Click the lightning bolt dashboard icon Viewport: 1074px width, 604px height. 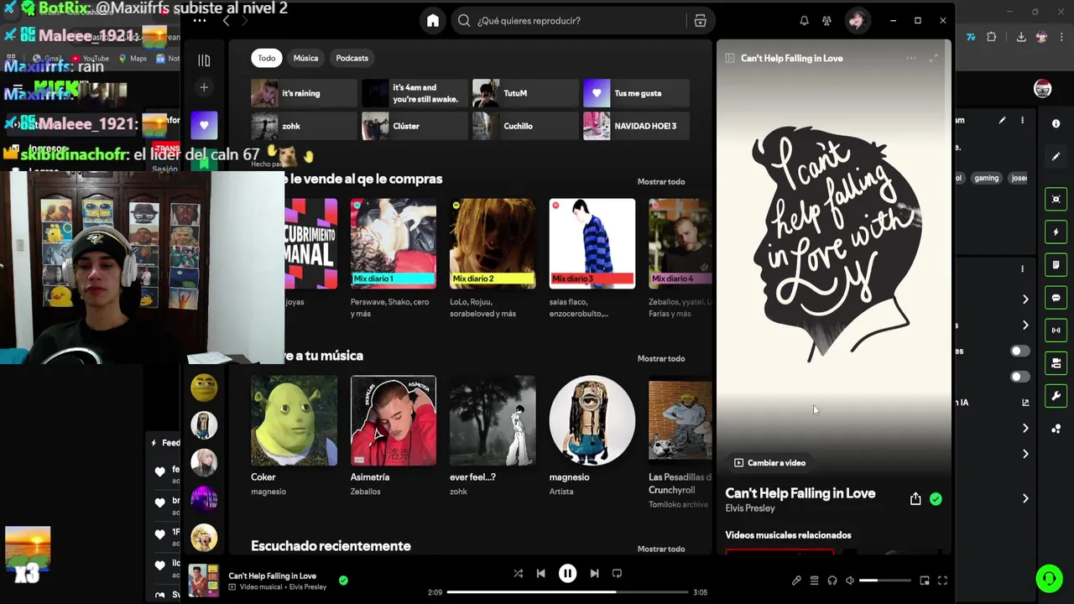click(x=1056, y=232)
